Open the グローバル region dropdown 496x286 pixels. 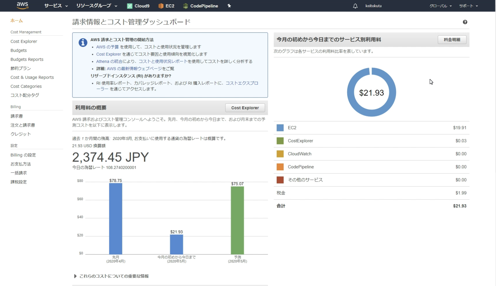[441, 6]
